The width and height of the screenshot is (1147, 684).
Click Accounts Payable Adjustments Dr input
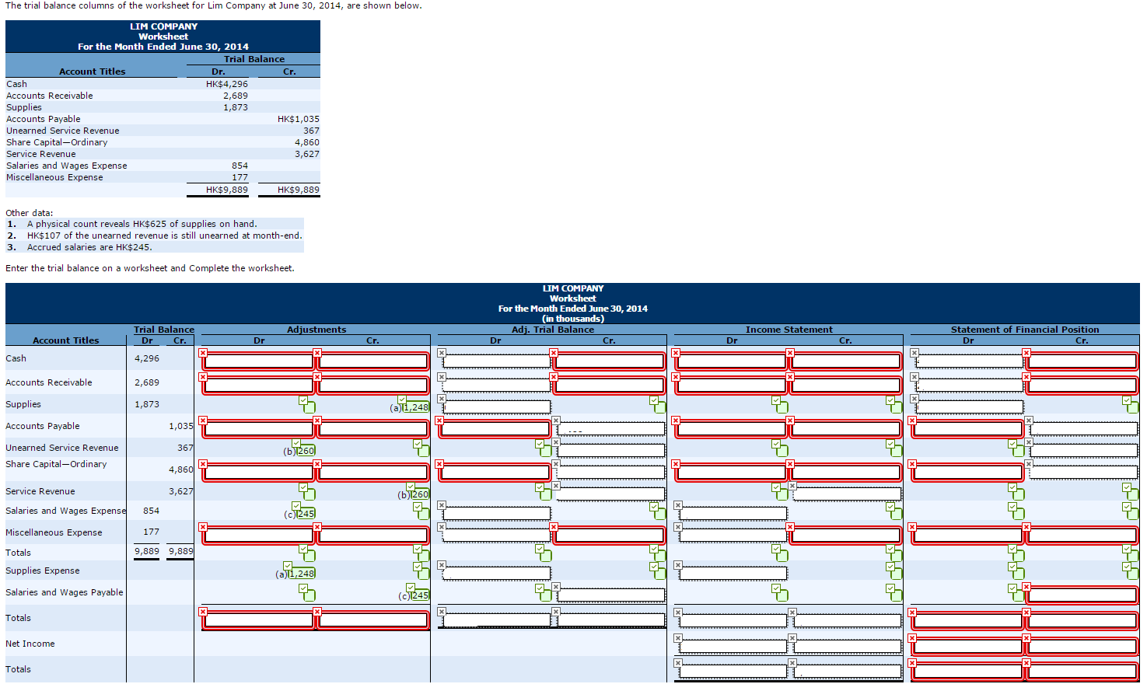(259, 428)
